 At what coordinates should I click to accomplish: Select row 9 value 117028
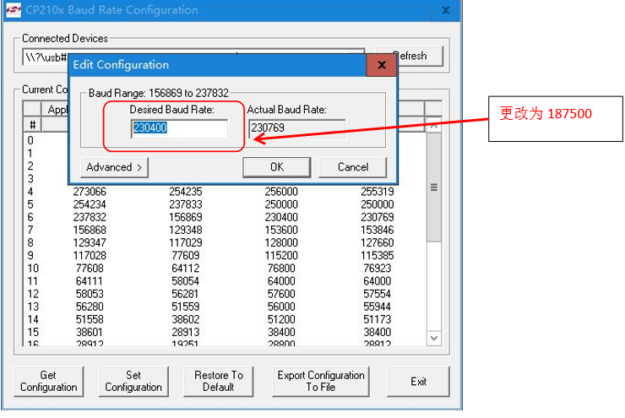(x=90, y=255)
